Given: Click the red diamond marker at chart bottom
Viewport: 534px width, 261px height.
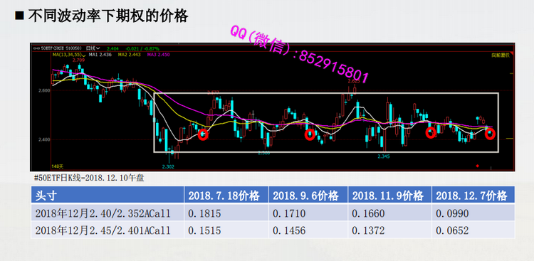Looking at the screenshot, I should 478,166.
